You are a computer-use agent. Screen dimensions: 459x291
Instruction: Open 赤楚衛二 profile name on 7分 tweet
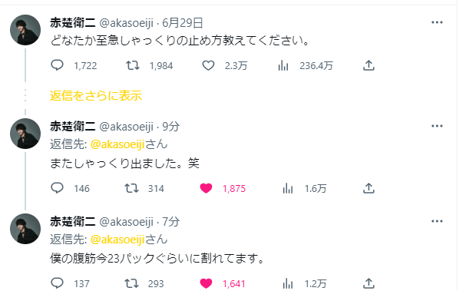pyautogui.click(x=73, y=222)
